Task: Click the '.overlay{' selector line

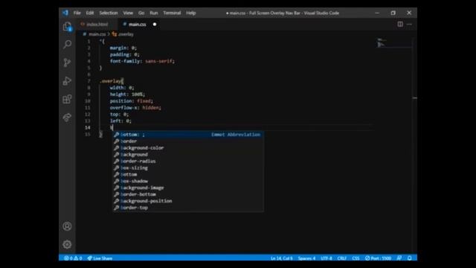Action: coord(112,81)
